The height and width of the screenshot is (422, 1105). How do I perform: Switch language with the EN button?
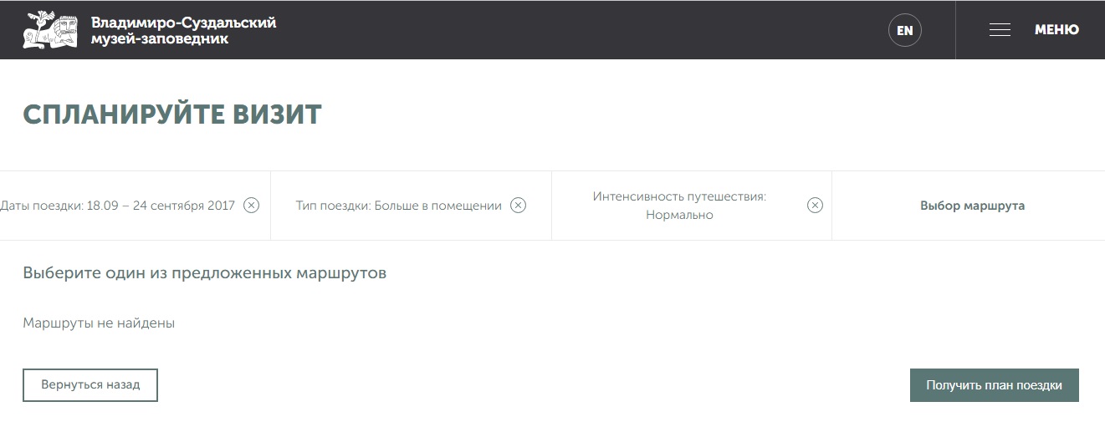coord(904,31)
